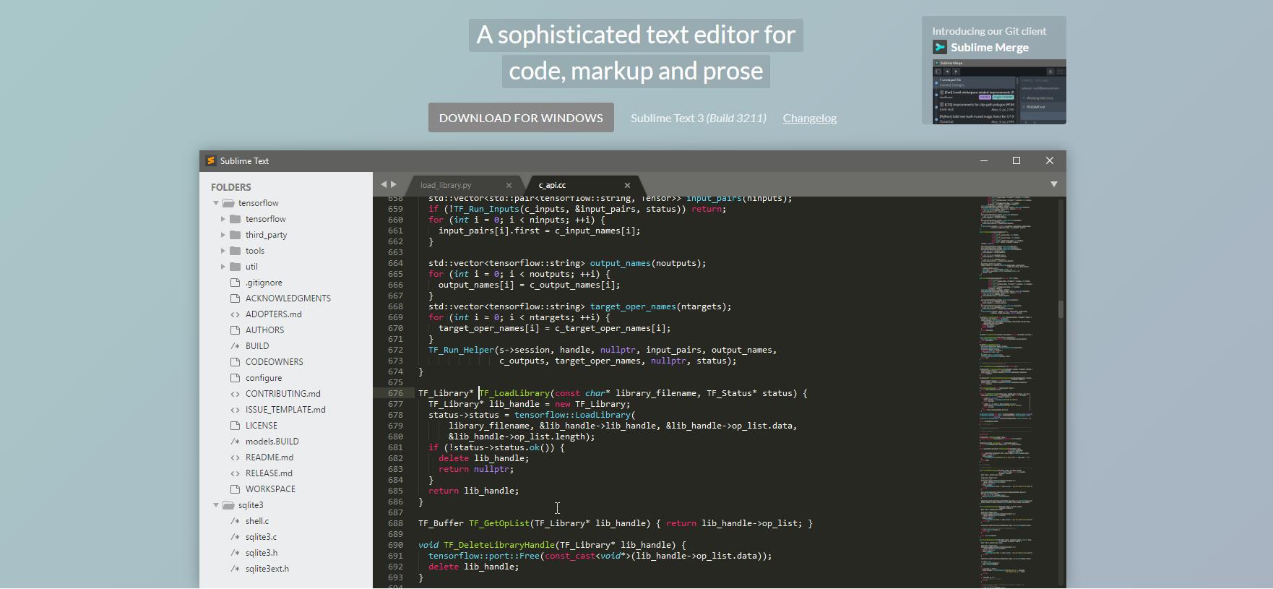Click the TF_DeleteLibraryHandle function name
This screenshot has width=1273, height=589.
499,545
